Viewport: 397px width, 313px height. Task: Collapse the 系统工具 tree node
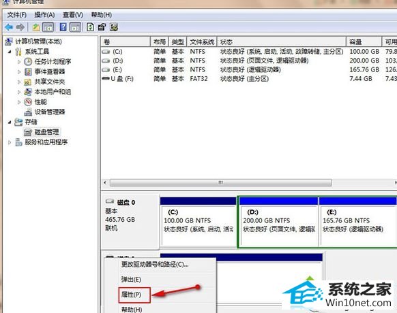(x=10, y=52)
